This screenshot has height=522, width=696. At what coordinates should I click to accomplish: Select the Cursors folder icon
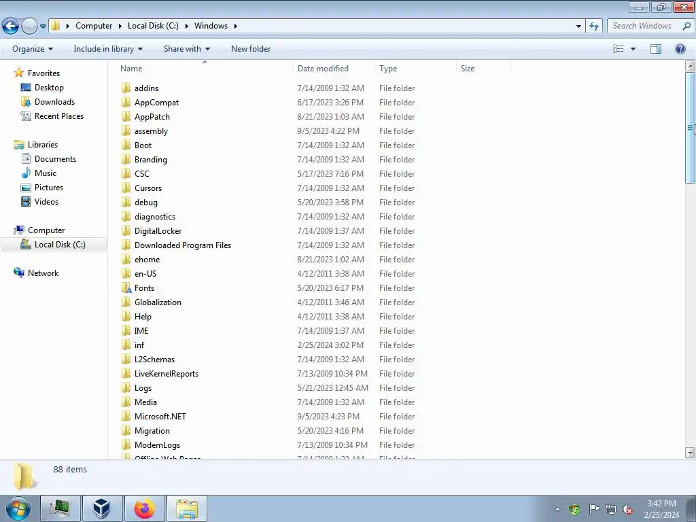point(126,188)
